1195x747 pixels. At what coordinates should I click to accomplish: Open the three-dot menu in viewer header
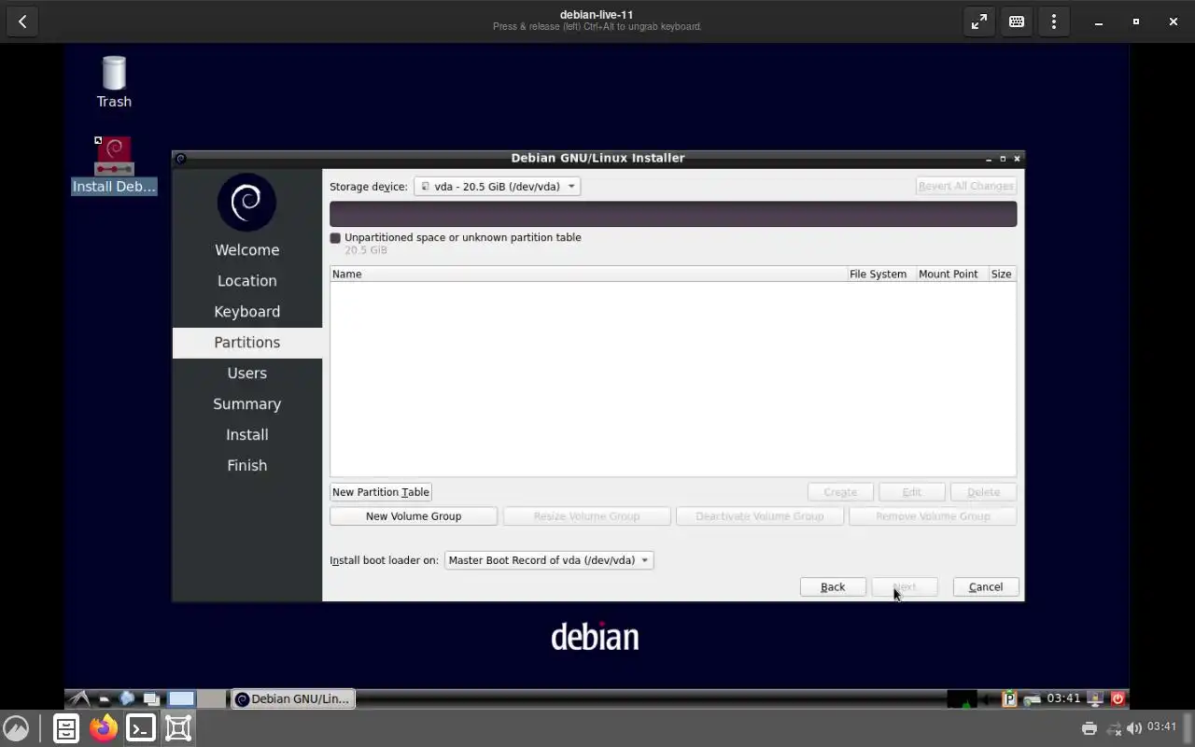click(1054, 21)
